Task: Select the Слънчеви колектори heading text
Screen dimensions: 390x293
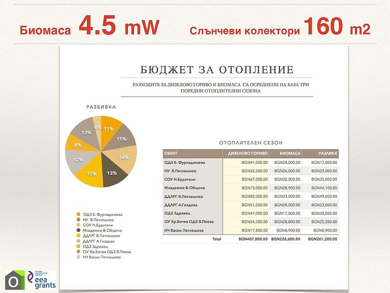Action: pyautogui.click(x=245, y=31)
